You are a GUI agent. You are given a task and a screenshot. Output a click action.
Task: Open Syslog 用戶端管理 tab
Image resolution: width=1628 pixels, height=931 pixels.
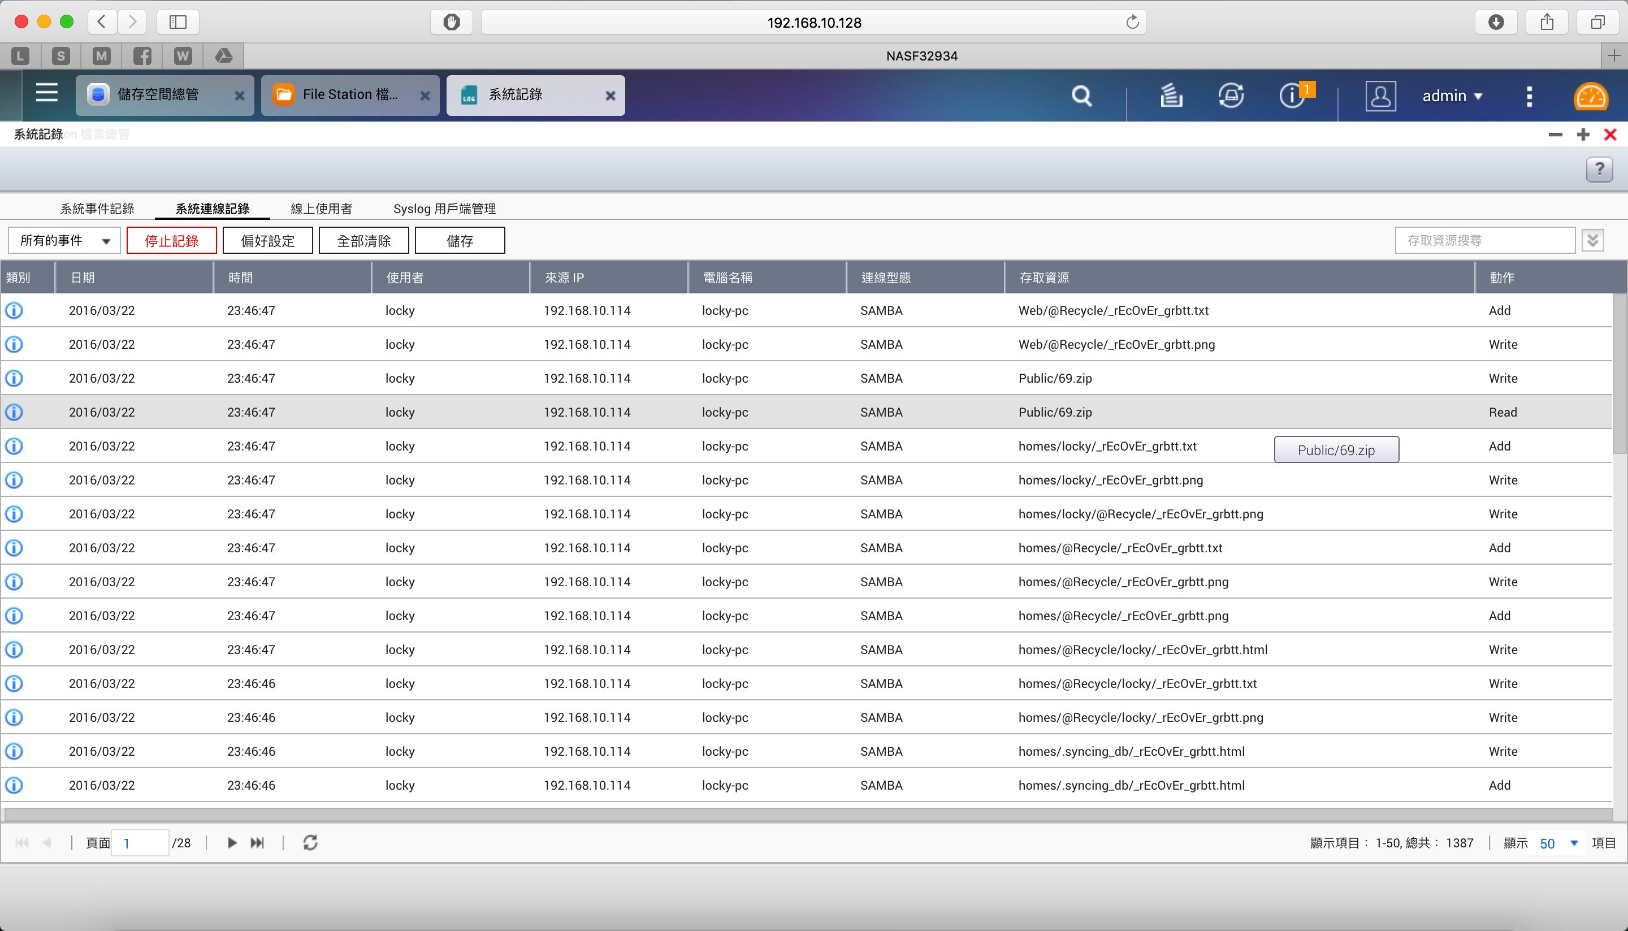click(x=444, y=209)
